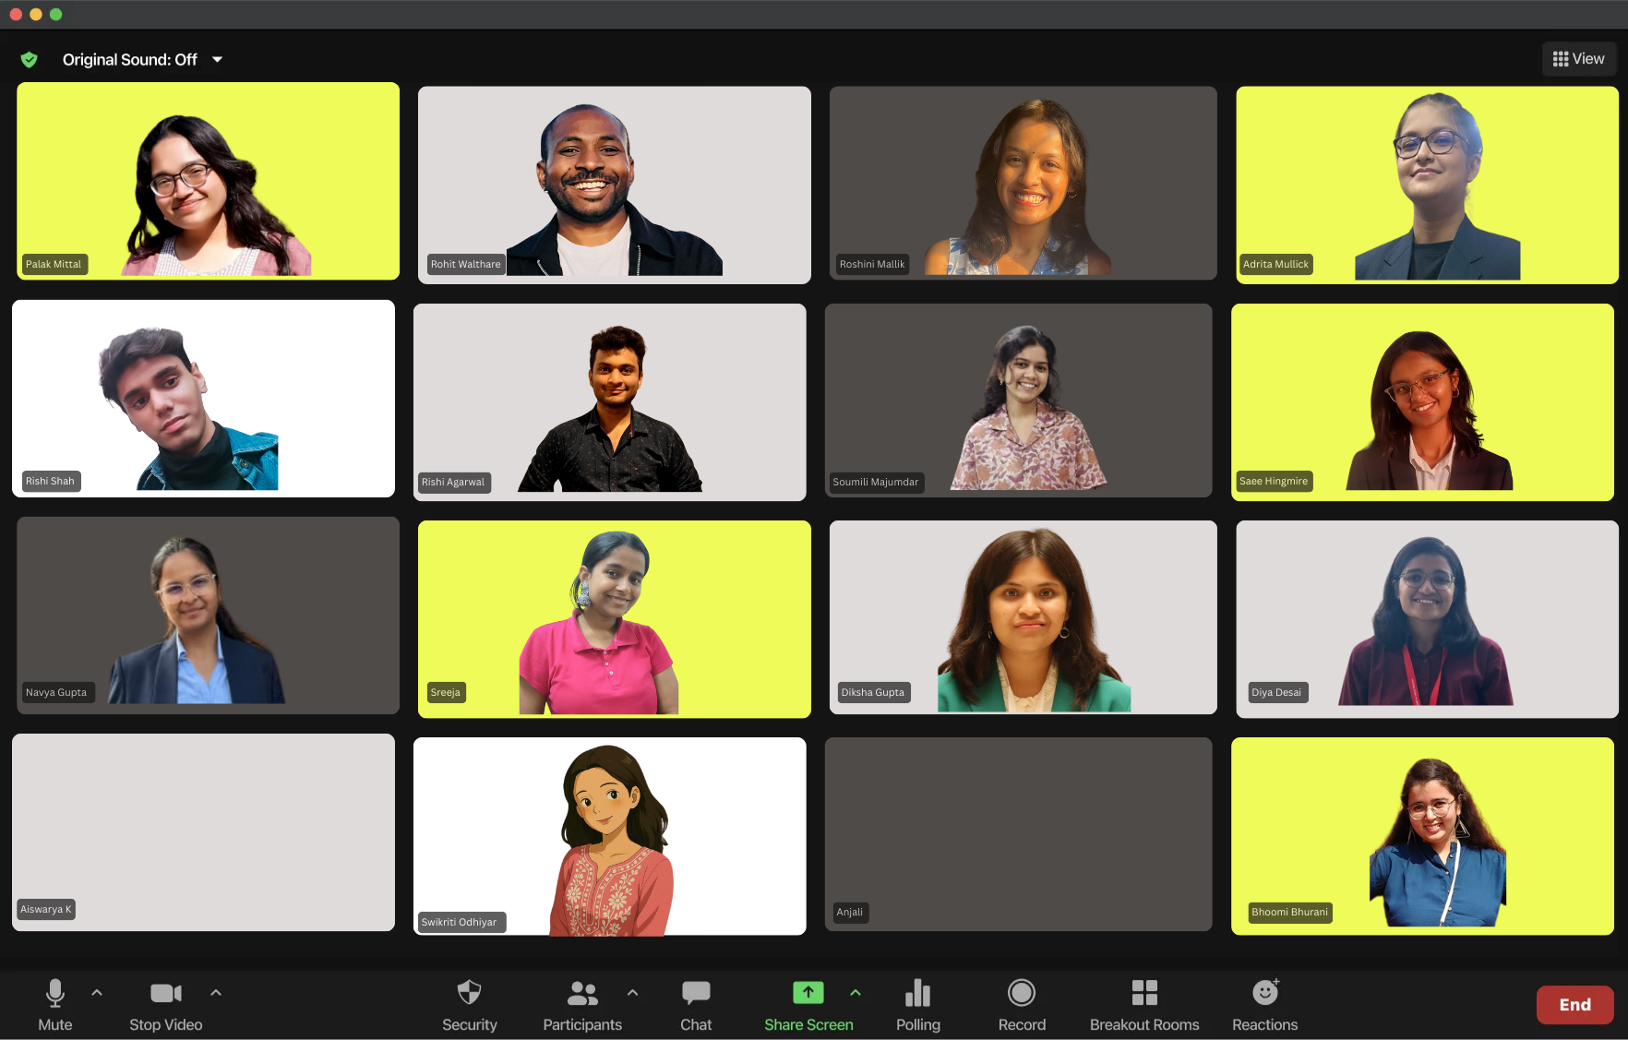
Task: Minimize the window with yellow button
Action: coord(36,14)
